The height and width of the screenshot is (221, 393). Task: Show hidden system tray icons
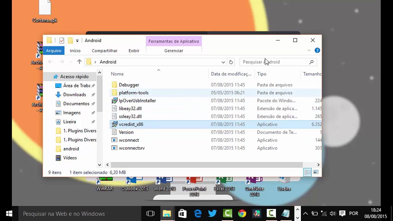(x=305, y=214)
